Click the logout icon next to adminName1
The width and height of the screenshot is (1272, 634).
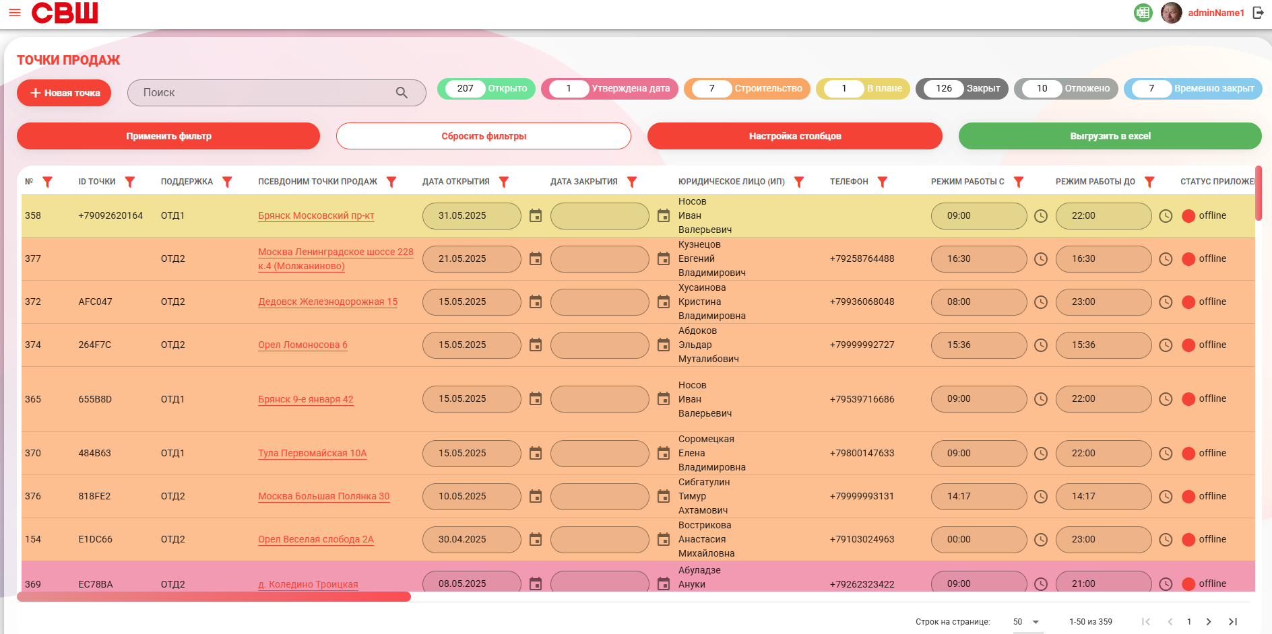tap(1258, 13)
